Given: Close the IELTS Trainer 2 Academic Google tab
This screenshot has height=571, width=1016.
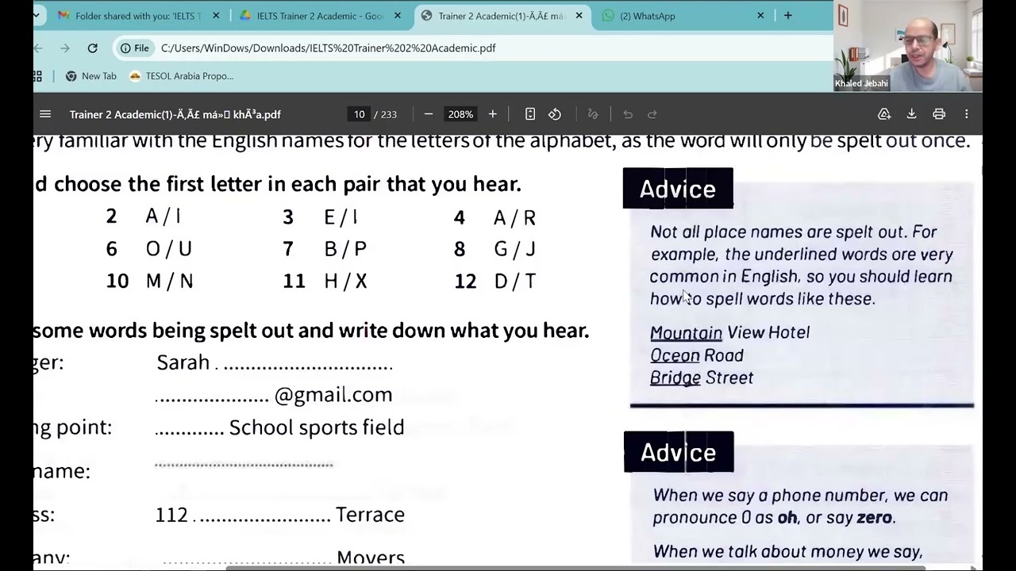Looking at the screenshot, I should coord(398,15).
